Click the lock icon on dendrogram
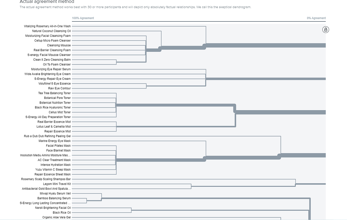The width and height of the screenshot is (347, 220). pyautogui.click(x=326, y=29)
